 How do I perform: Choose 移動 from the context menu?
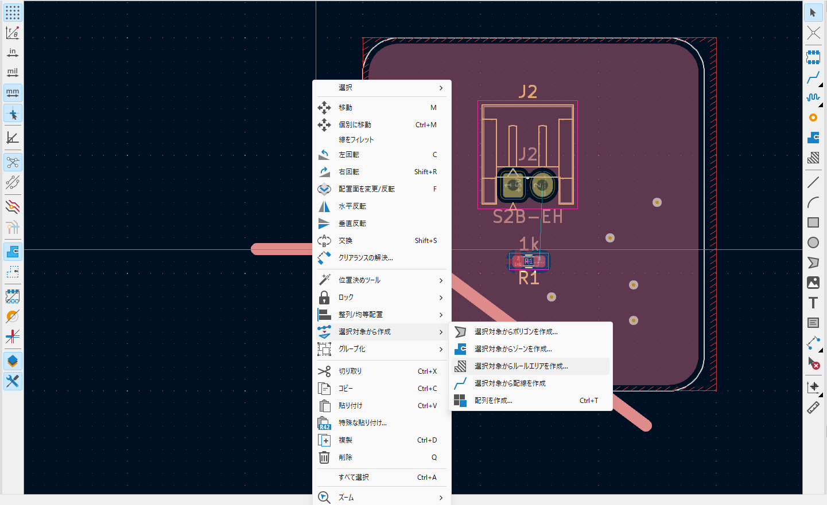coord(382,108)
